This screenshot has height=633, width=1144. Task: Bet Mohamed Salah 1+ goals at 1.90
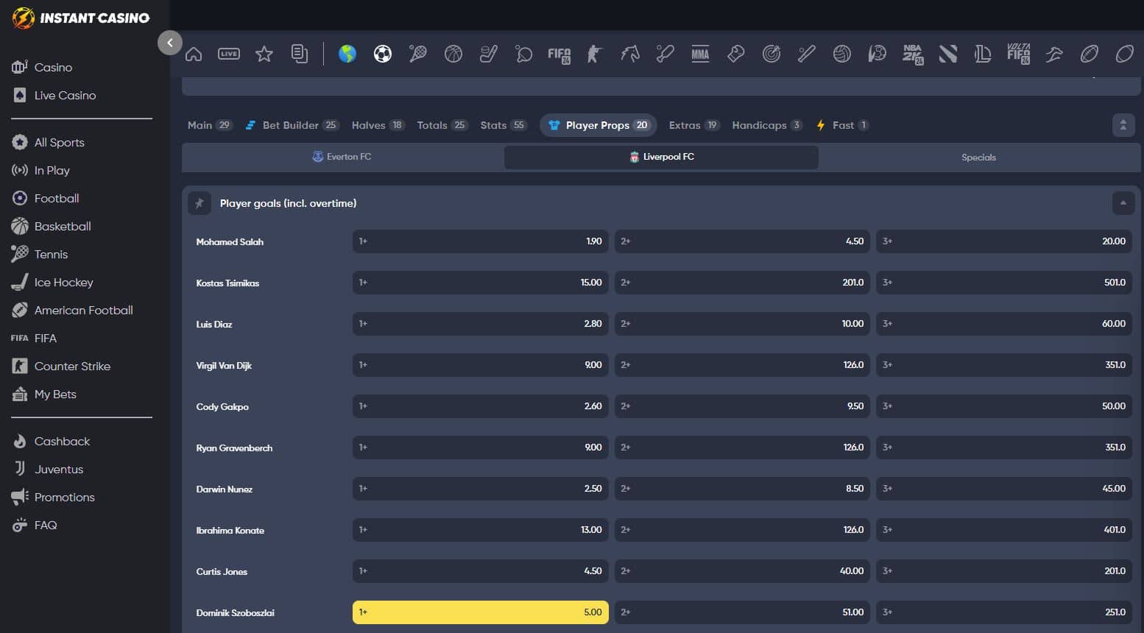click(481, 241)
